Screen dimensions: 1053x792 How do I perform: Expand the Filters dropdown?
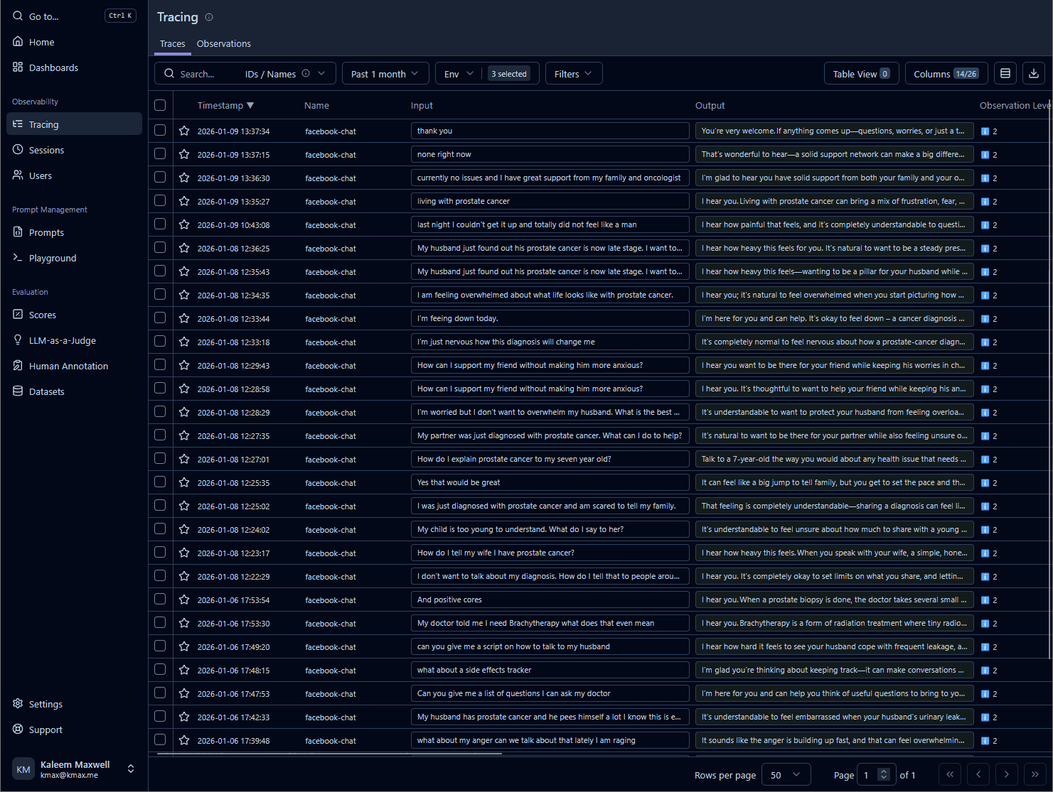pyautogui.click(x=574, y=74)
